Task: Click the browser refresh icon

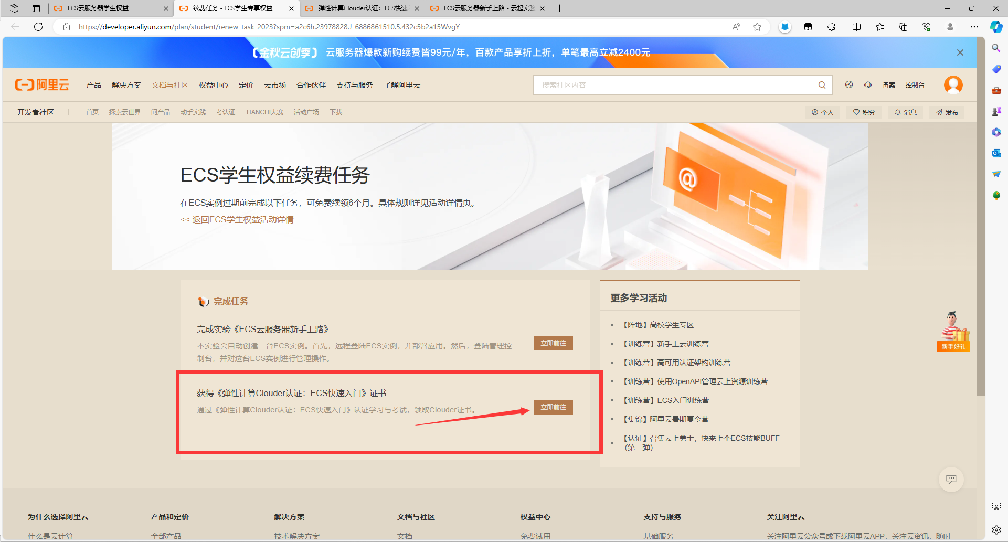Action: pos(38,27)
